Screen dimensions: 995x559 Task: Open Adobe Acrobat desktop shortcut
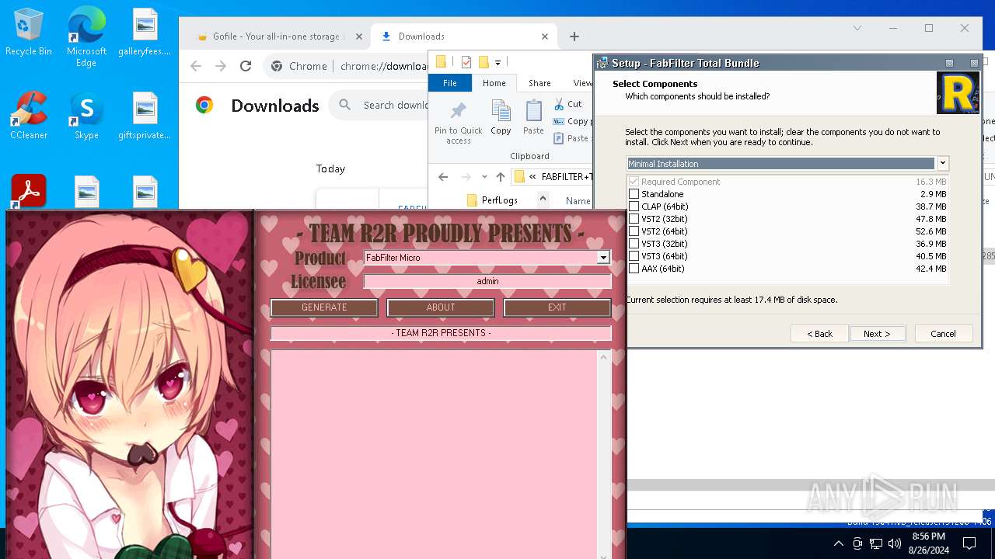tap(29, 190)
